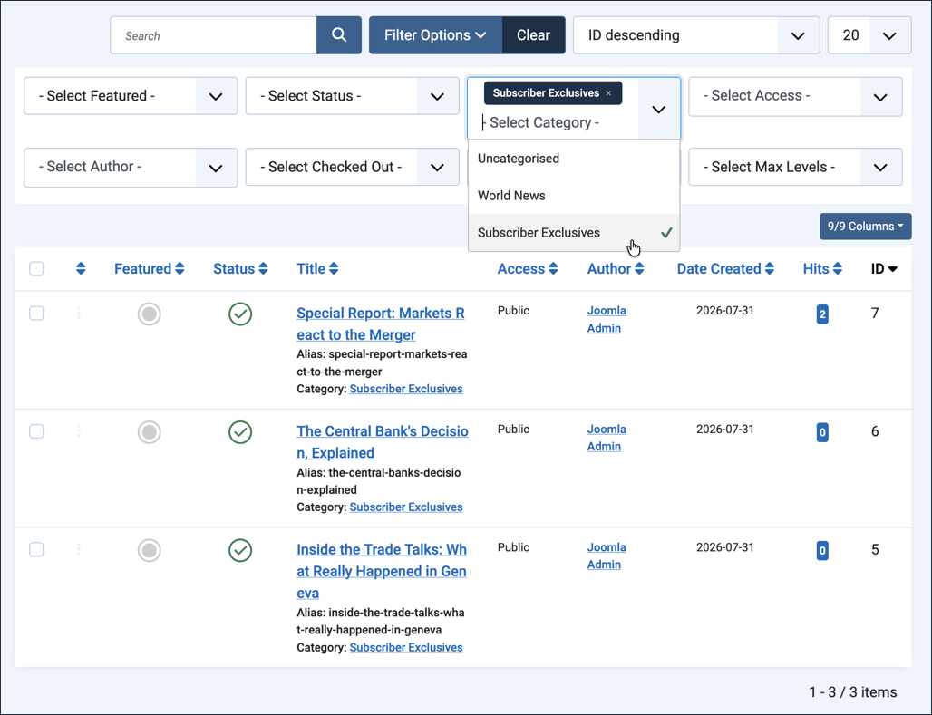Click the ID value 7 cell

click(x=875, y=314)
